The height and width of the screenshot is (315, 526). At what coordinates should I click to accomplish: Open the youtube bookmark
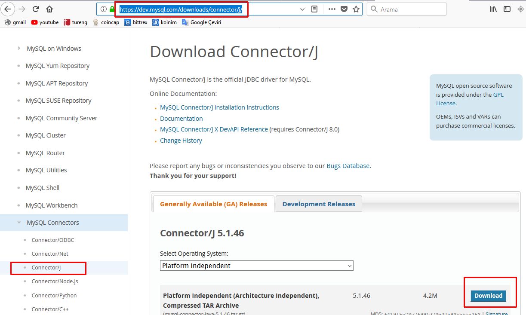coord(45,22)
